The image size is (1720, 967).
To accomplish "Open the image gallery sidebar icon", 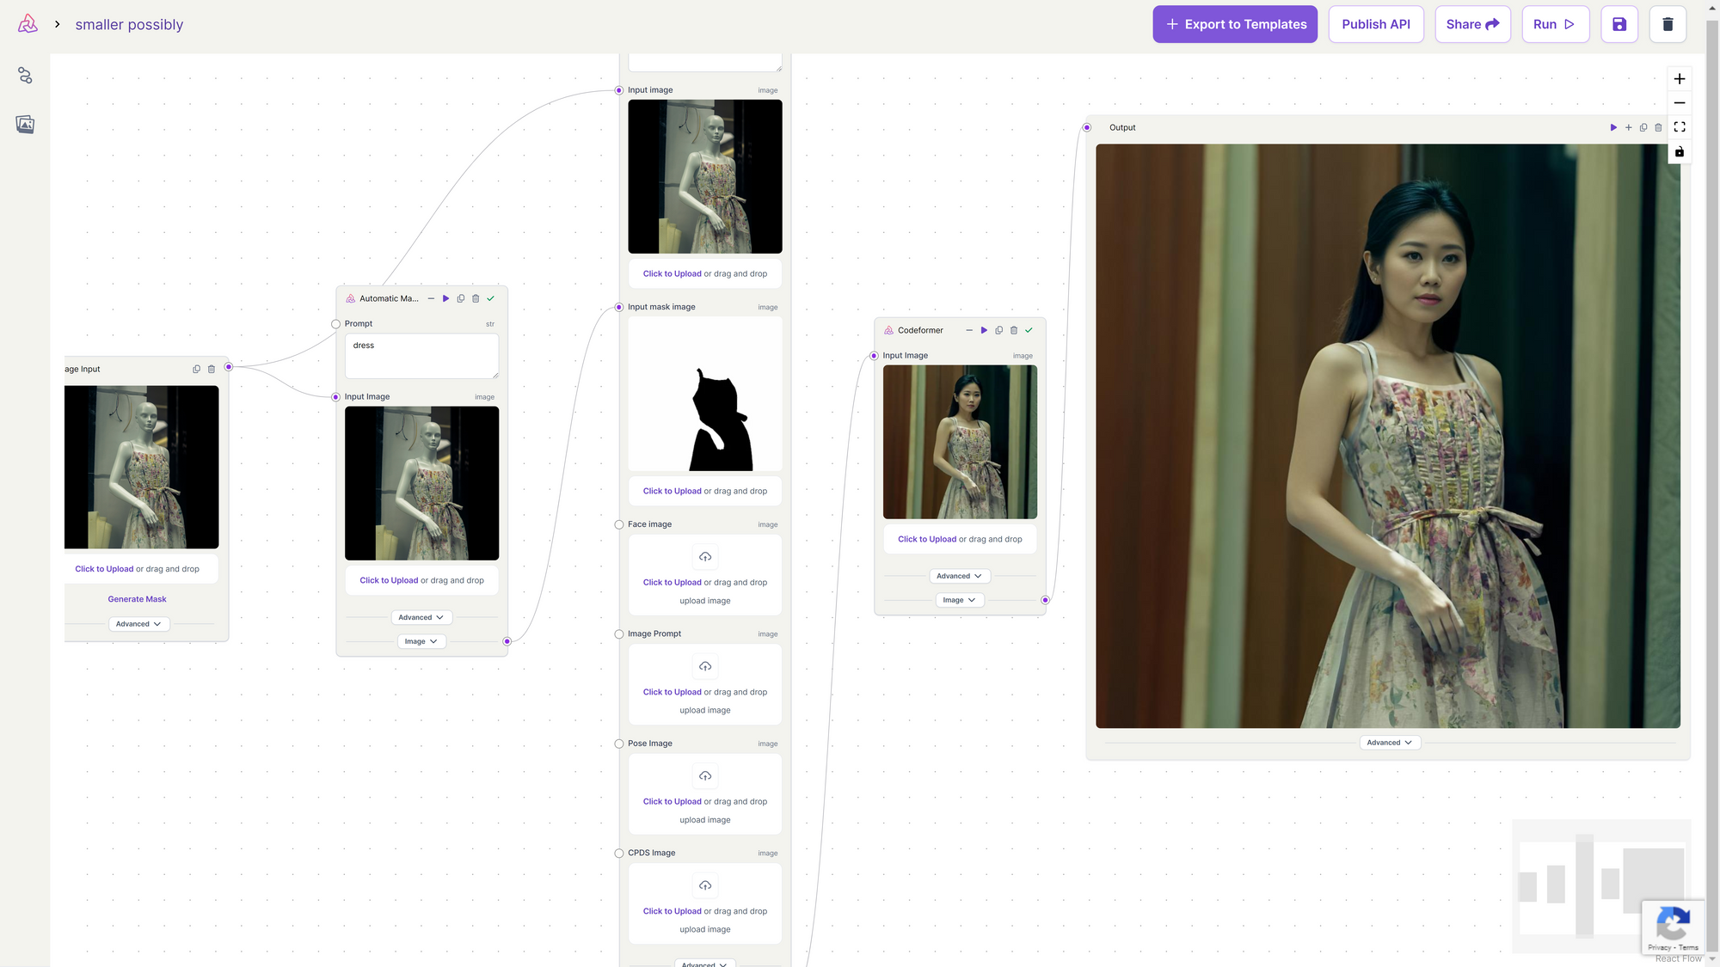I will coord(25,125).
